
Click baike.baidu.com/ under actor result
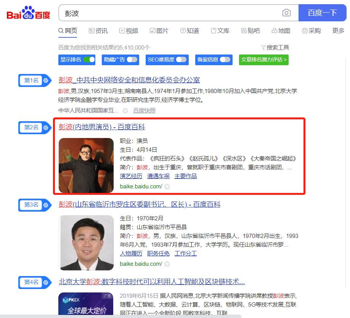tap(141, 186)
